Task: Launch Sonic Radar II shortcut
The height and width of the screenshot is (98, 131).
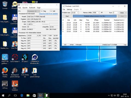Action: click(x=15, y=58)
